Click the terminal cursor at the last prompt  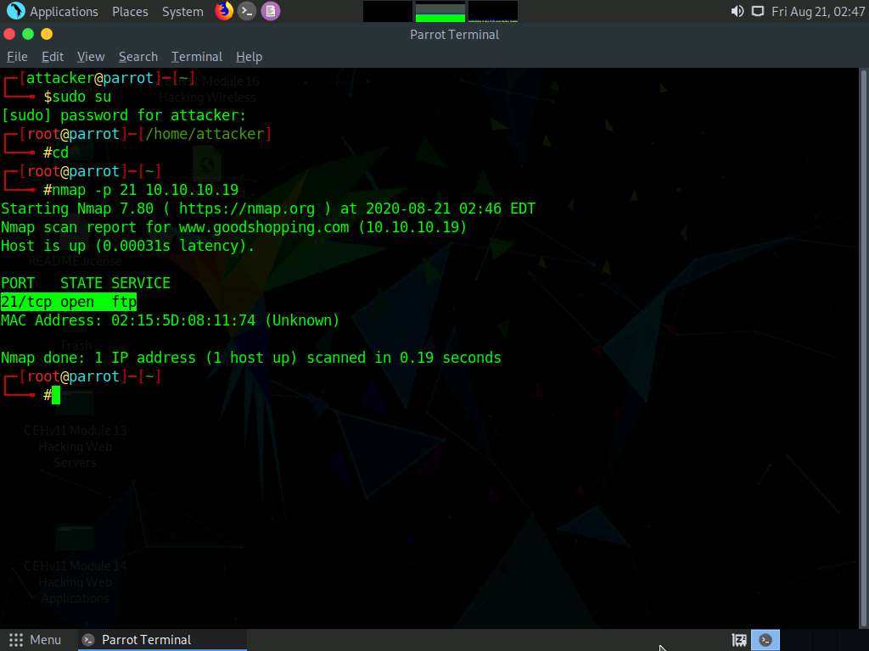point(56,395)
